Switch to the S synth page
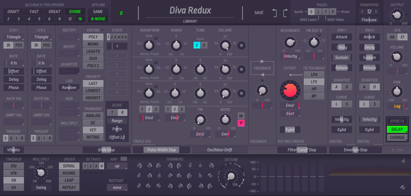This screenshot has height=196, width=411. click(311, 12)
